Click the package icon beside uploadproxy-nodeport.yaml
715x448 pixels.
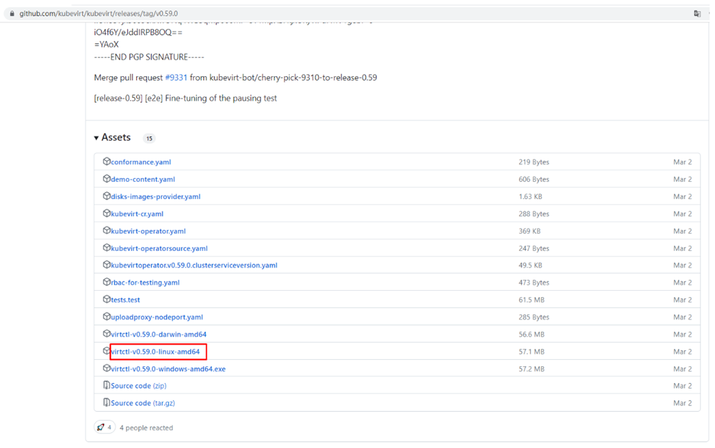point(107,317)
